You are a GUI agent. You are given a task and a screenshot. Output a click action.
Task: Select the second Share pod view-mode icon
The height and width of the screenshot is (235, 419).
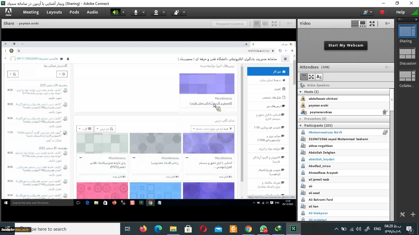[265, 24]
